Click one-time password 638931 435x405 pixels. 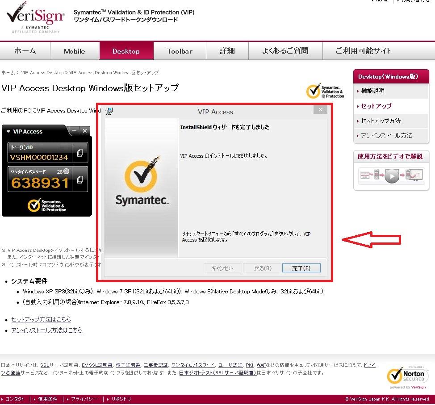[40, 183]
